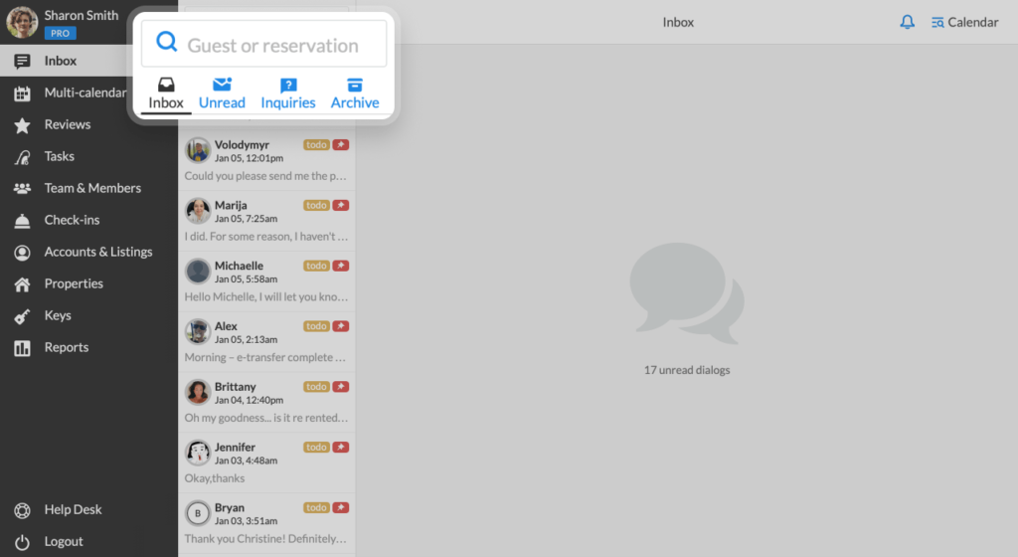Viewport: 1018px width, 557px height.
Task: Switch to the Inquiries tab
Action: pyautogui.click(x=288, y=93)
